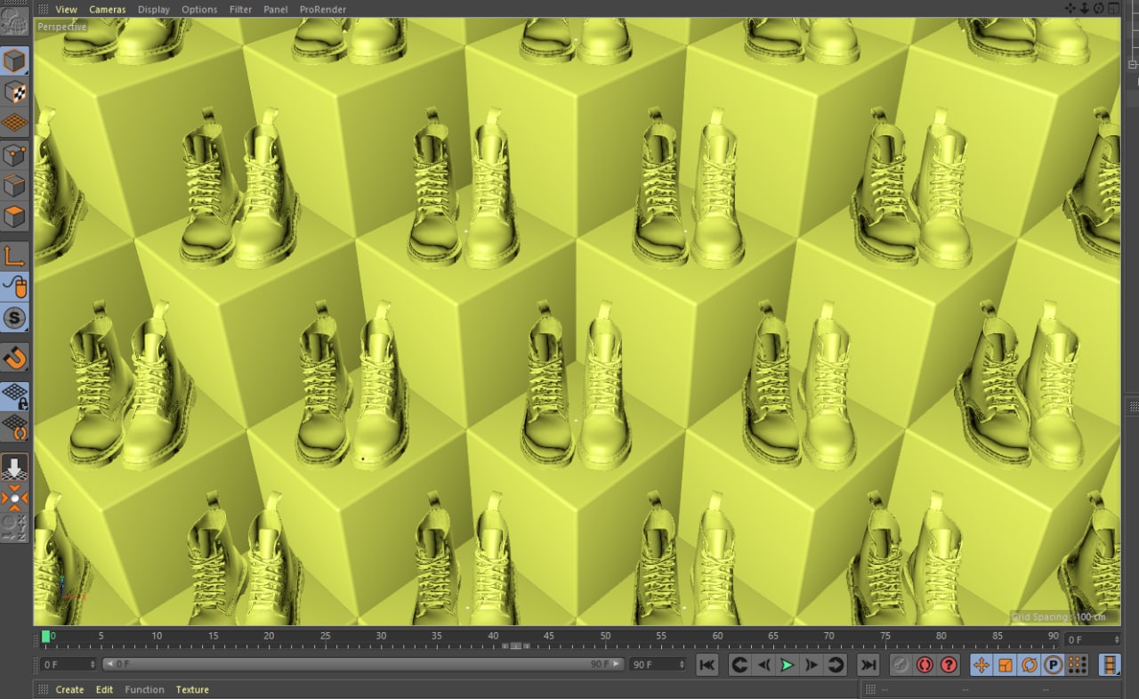Toggle Tweak mode mouse icon
1139x699 pixels.
[14, 287]
